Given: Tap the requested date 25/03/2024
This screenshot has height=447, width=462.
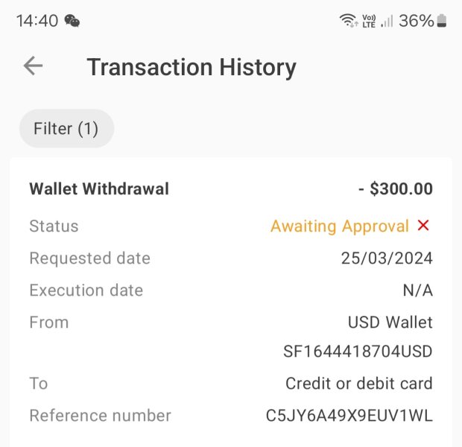Looking at the screenshot, I should pos(387,259).
